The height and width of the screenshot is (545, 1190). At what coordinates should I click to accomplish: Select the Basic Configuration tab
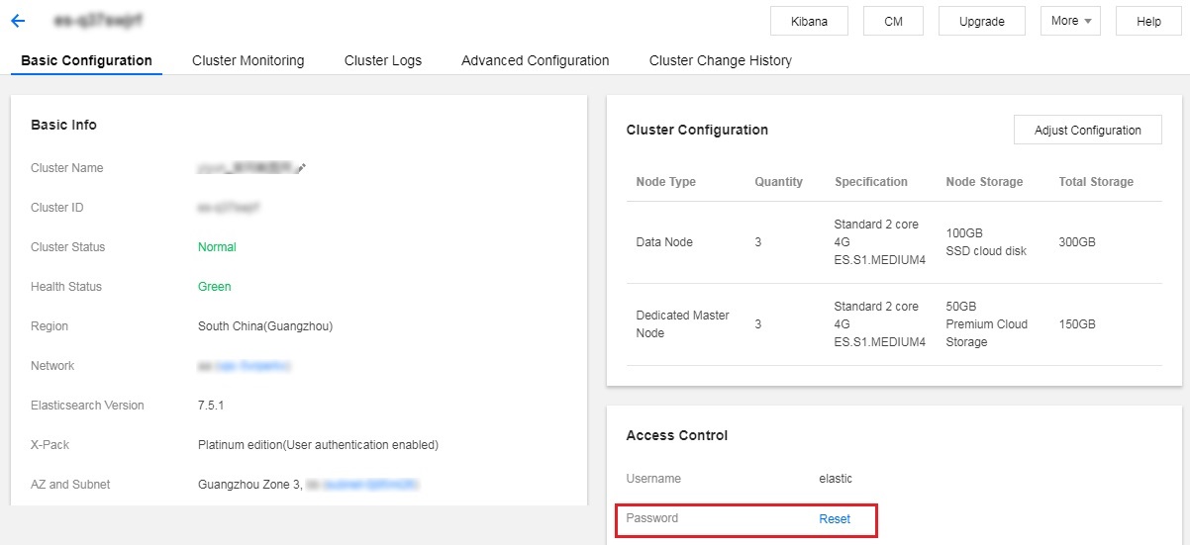tap(86, 60)
